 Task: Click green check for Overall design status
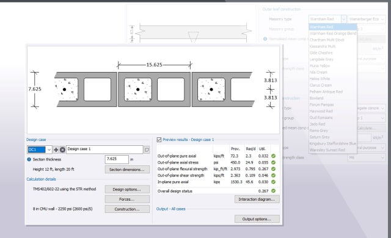coord(274,191)
